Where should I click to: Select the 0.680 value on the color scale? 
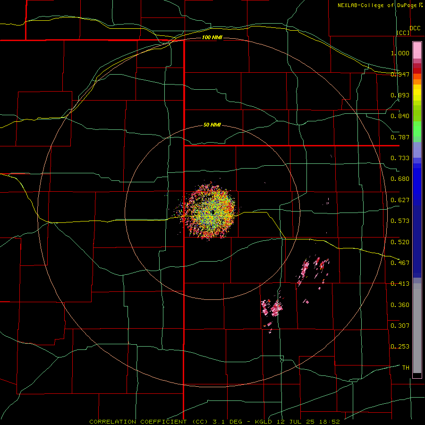coord(400,179)
